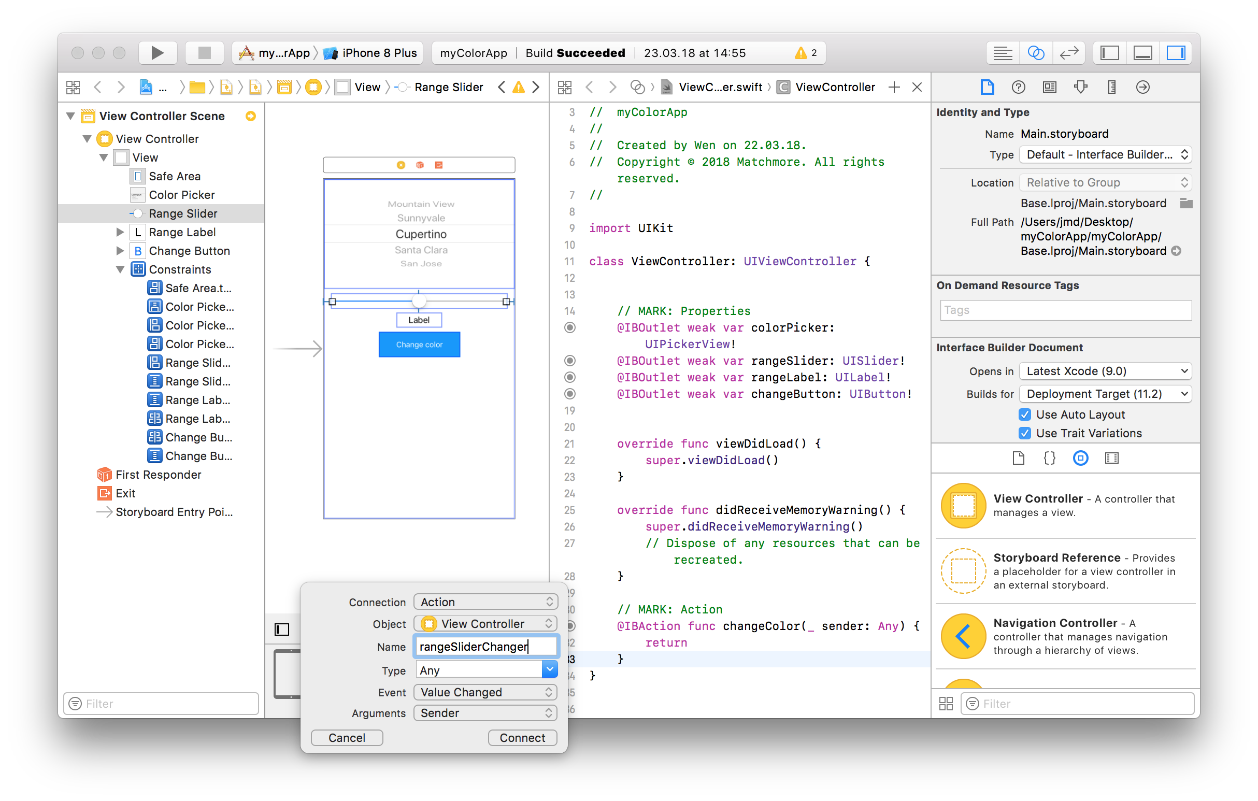1258x801 pixels.
Task: Select the Object library icon
Action: pyautogui.click(x=1080, y=458)
